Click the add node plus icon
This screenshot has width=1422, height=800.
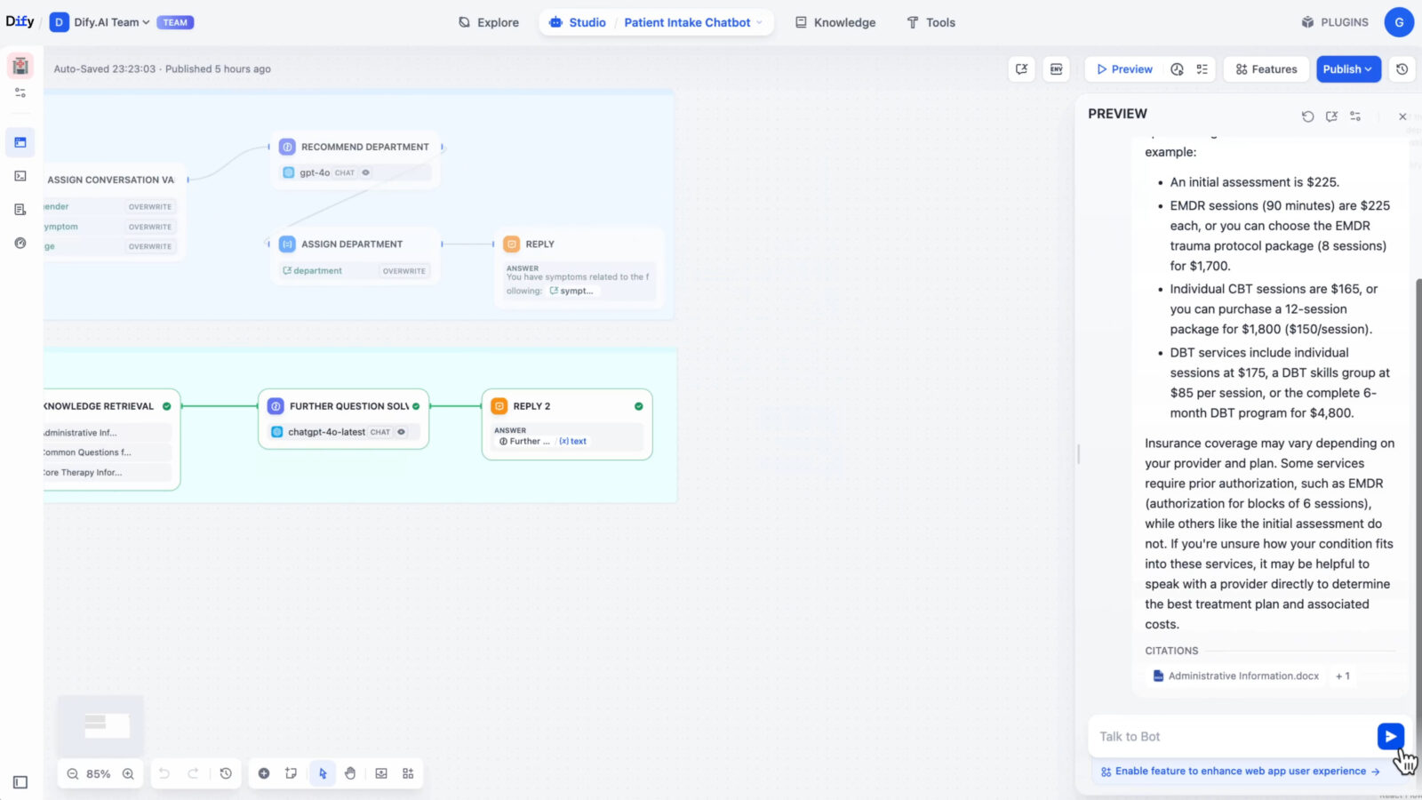click(264, 773)
